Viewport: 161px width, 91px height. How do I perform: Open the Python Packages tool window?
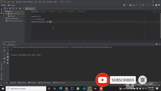44,83
